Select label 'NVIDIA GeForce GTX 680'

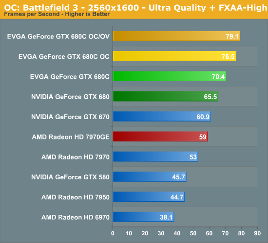point(70,97)
